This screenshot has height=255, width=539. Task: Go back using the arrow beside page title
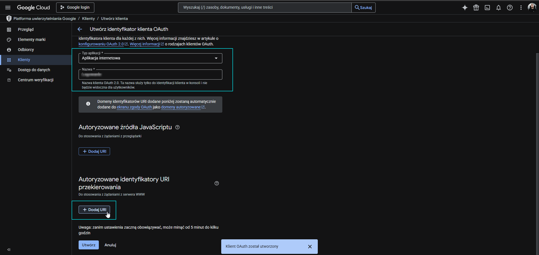tap(80, 29)
